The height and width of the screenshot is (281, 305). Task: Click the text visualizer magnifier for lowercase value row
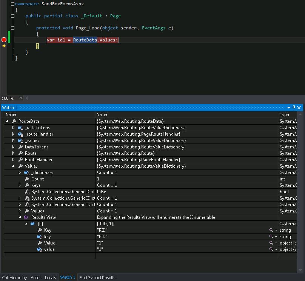pos(271,249)
